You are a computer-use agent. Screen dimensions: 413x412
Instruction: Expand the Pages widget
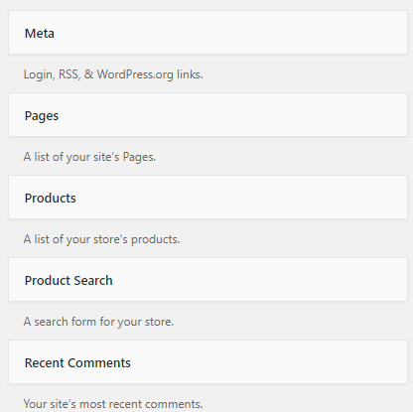(207, 114)
